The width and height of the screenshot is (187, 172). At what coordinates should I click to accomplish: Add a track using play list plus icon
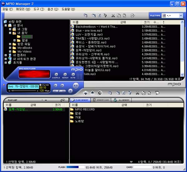[42, 100]
